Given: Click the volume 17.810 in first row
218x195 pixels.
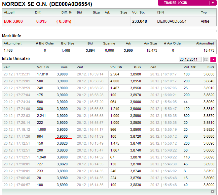Looking at the screenshot, I should click(x=42, y=74).
